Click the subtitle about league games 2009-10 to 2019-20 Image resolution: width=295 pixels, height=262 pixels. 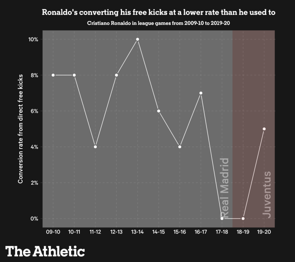[159, 23]
